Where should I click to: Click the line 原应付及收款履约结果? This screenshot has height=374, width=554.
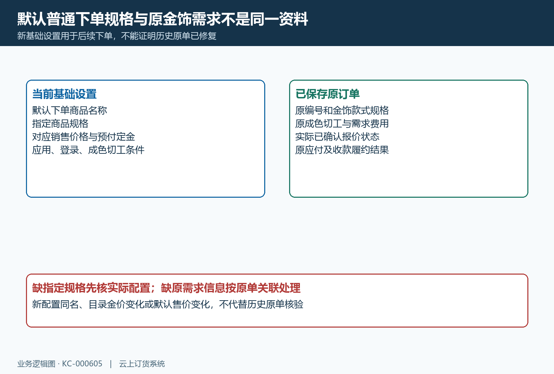[342, 150]
